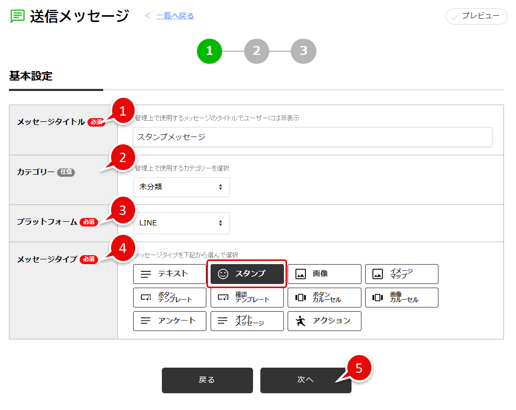Select the イメージマップ message type icon
This screenshot has width=516, height=410.
coord(401,274)
